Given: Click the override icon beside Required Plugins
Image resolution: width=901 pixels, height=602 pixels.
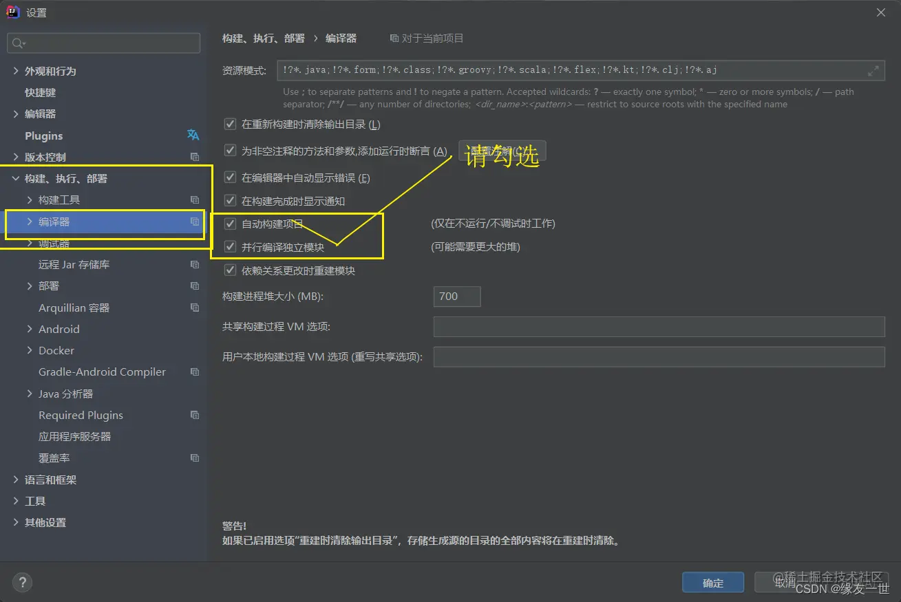Looking at the screenshot, I should click(195, 415).
